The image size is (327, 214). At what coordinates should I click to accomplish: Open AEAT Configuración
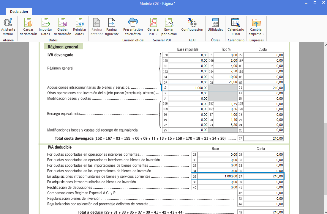pos(192,25)
